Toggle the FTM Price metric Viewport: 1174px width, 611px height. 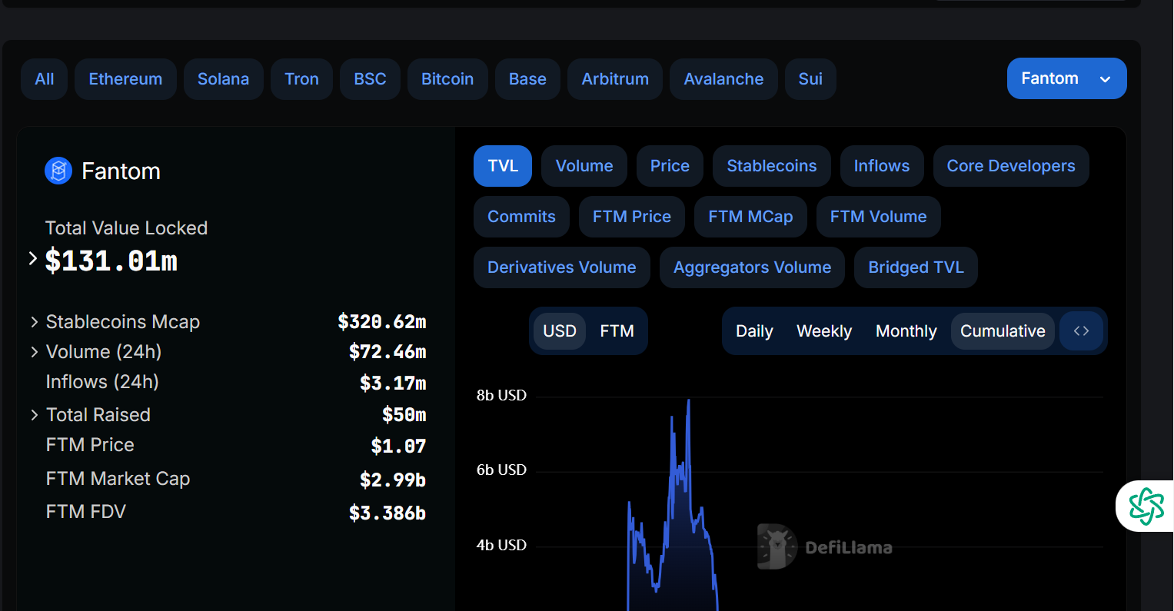632,217
